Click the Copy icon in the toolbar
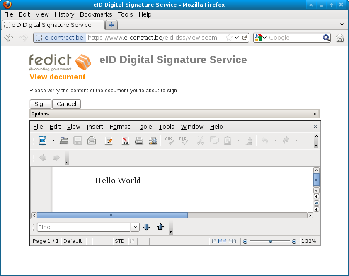 tap(214, 140)
